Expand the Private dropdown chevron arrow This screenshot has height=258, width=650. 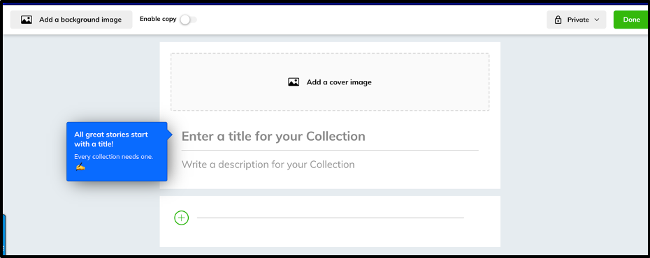click(x=597, y=20)
